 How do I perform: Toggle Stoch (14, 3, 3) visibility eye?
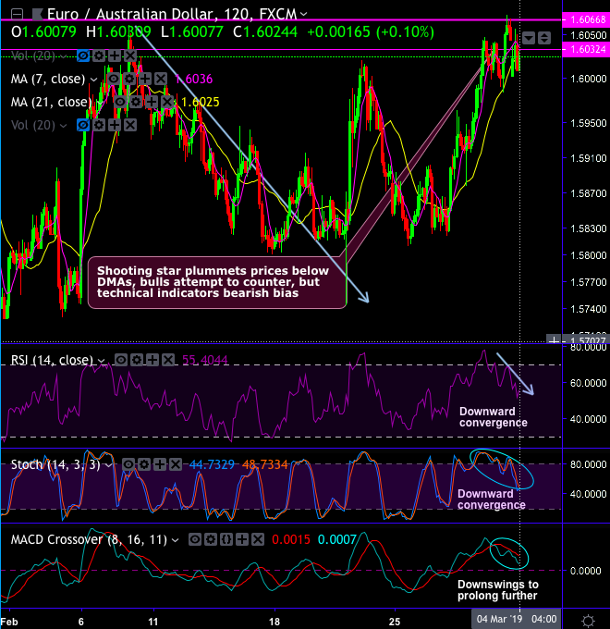click(x=128, y=464)
